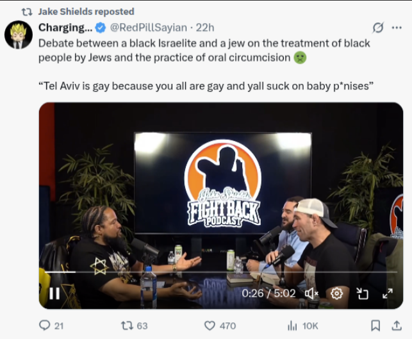412x339 pixels.
Task: Click the blue verified badge
Action: [x=101, y=28]
